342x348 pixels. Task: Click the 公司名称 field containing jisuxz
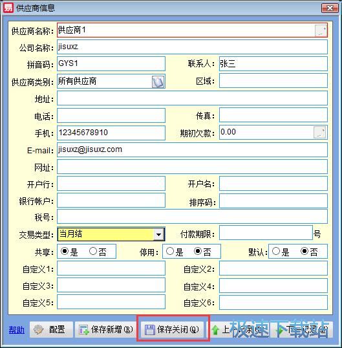(x=192, y=47)
